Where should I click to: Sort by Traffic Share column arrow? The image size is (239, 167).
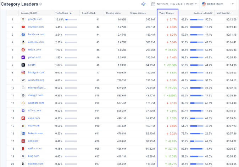tap(71, 13)
